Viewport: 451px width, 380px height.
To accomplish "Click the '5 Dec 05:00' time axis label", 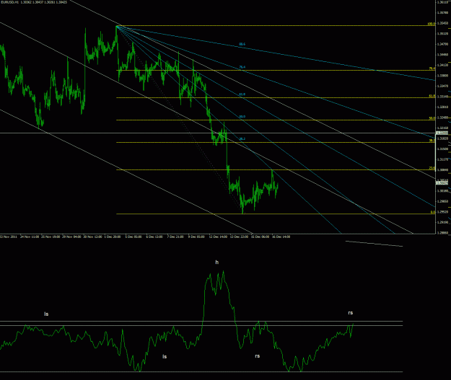I will tap(133, 237).
